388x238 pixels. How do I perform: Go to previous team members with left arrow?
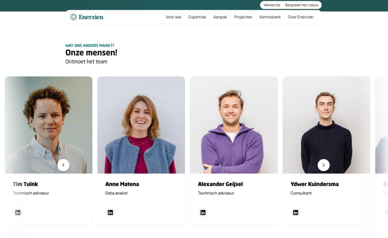coord(63,165)
